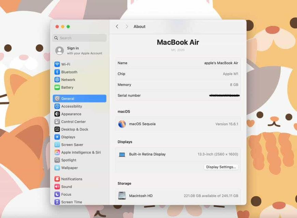This screenshot has height=218, width=297.
Task: Select the Notifications bell icon
Action: 57,179
